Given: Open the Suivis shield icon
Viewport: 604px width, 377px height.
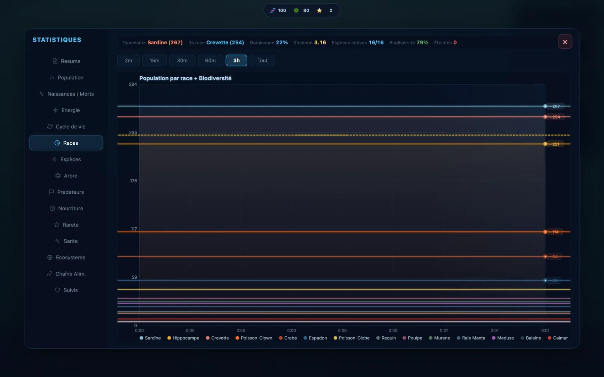Looking at the screenshot, I should click(58, 290).
